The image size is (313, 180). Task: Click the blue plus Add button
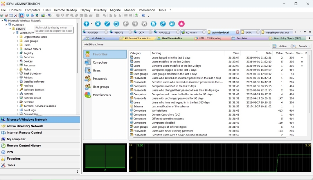pyautogui.click(x=86, y=24)
